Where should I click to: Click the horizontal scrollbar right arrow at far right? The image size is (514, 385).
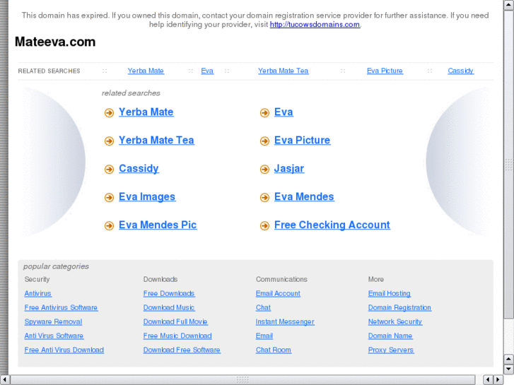[498, 379]
